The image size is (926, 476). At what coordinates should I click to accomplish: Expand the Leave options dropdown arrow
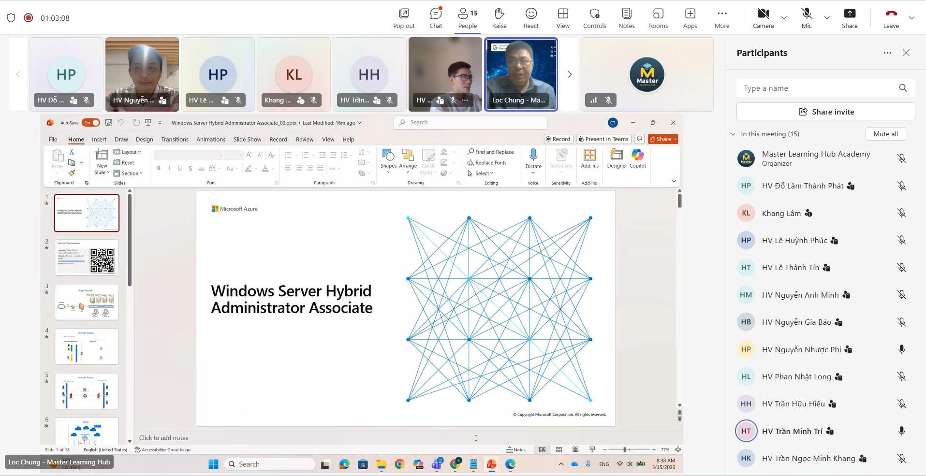[911, 18]
